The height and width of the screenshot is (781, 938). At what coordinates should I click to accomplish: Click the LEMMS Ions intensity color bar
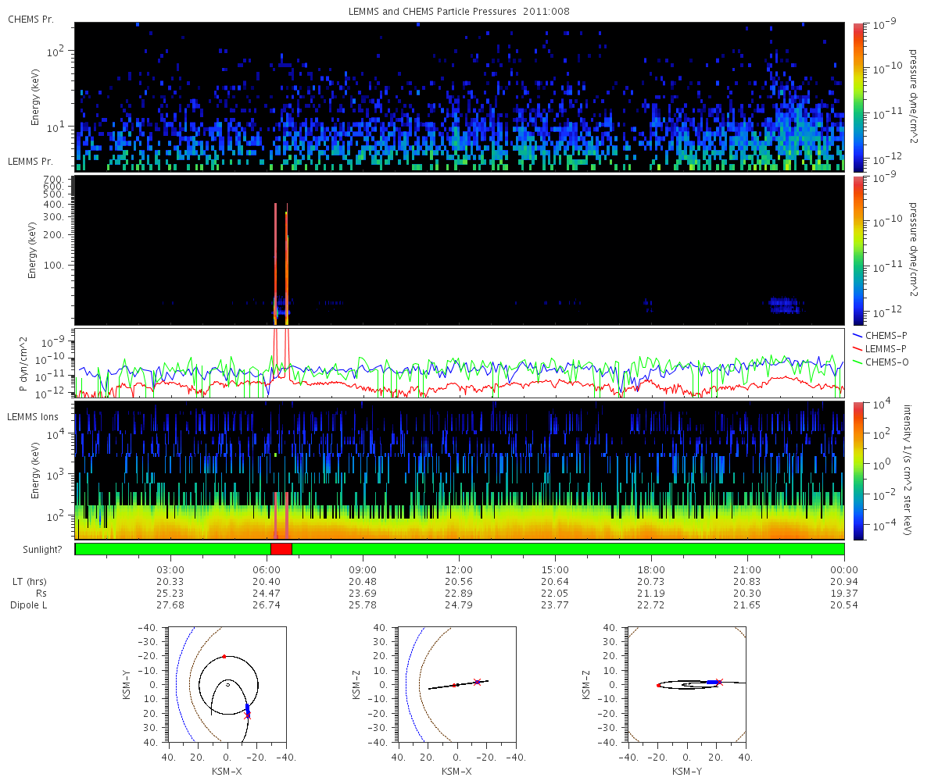click(x=858, y=469)
